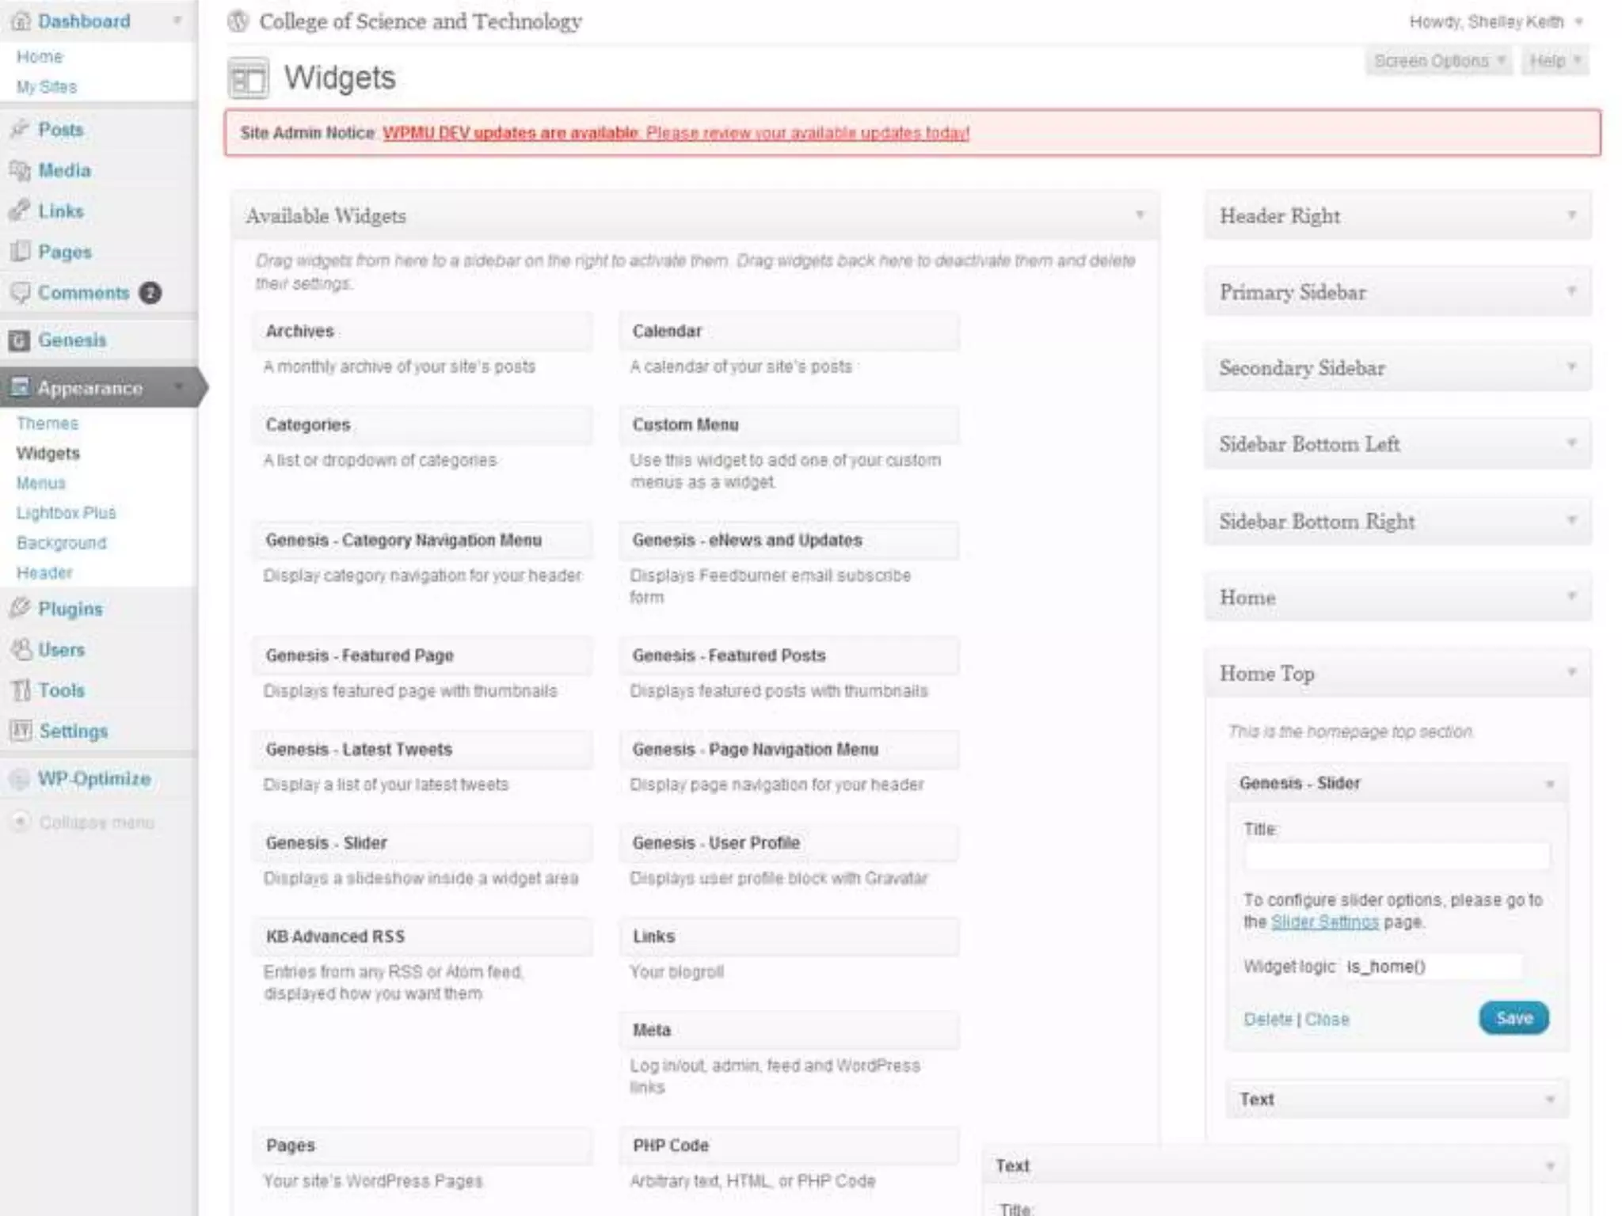1622x1216 pixels.
Task: Open the Menus submenu under Appearance
Action: [x=41, y=483]
